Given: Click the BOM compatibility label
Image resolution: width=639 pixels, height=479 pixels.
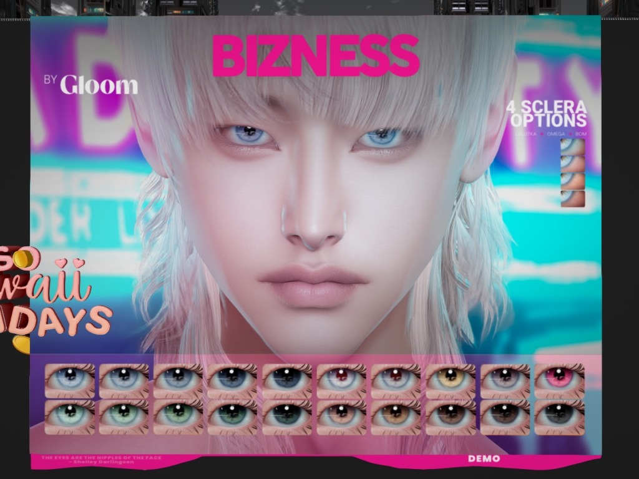Looking at the screenshot, I should (x=580, y=133).
